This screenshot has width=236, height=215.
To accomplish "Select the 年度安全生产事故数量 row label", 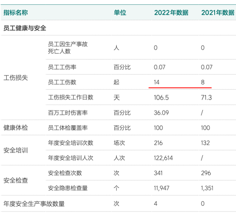I will coord(34,203).
